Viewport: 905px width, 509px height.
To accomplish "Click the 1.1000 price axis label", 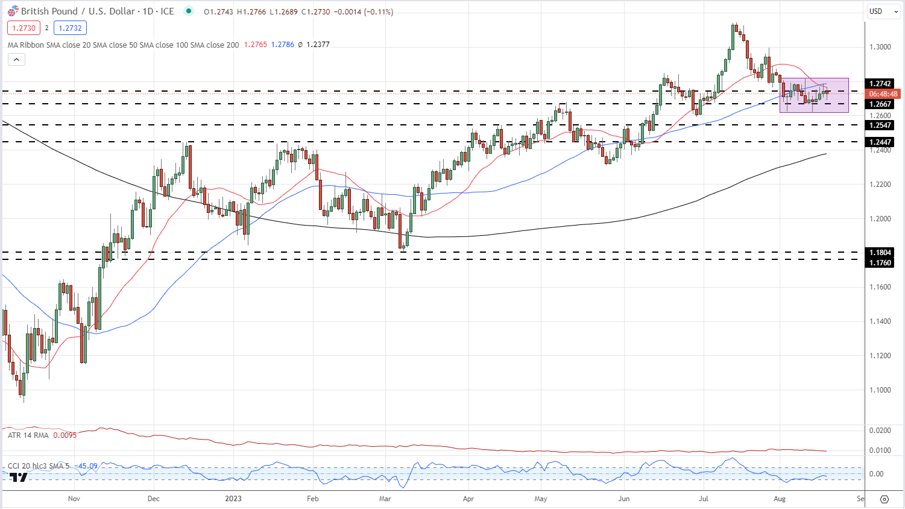I will click(880, 390).
